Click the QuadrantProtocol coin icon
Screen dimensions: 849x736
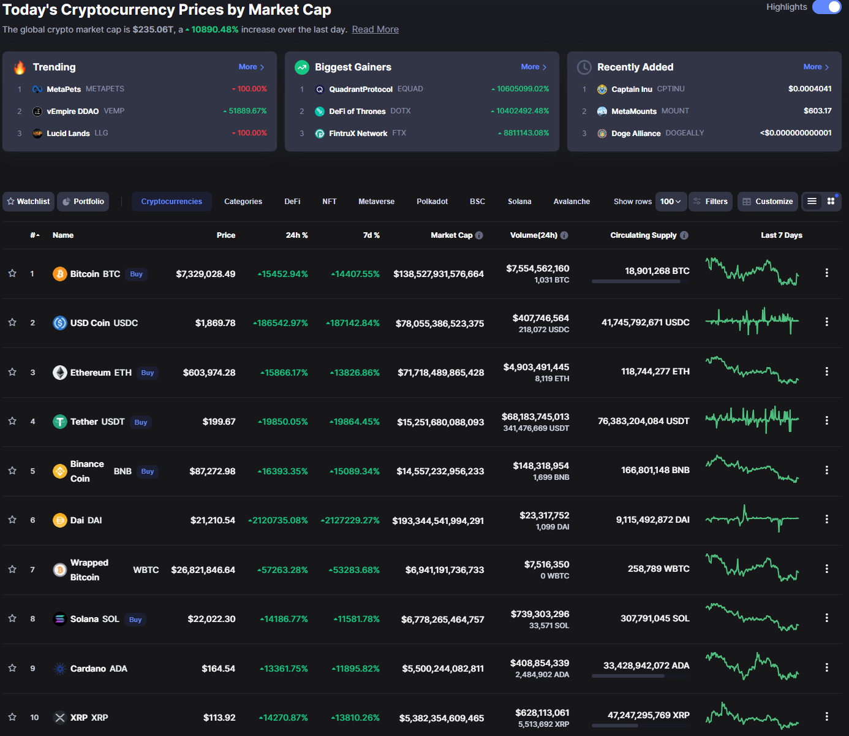click(320, 89)
